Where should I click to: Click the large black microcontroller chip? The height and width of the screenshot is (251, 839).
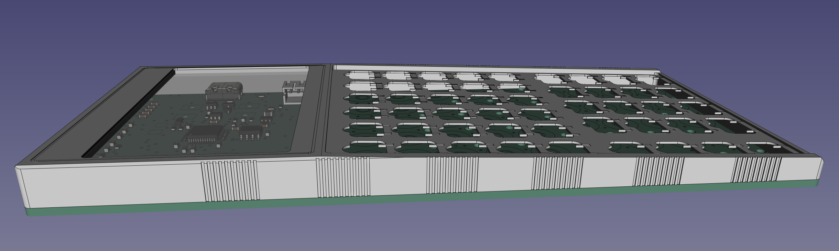coord(204,134)
